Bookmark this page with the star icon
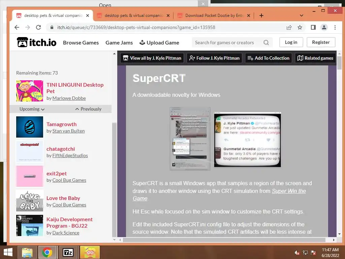This screenshot has height=259, width=345. click(300, 27)
